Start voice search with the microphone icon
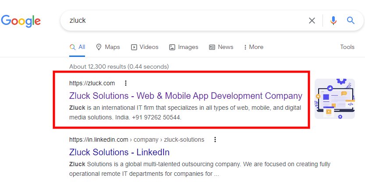 pos(333,21)
